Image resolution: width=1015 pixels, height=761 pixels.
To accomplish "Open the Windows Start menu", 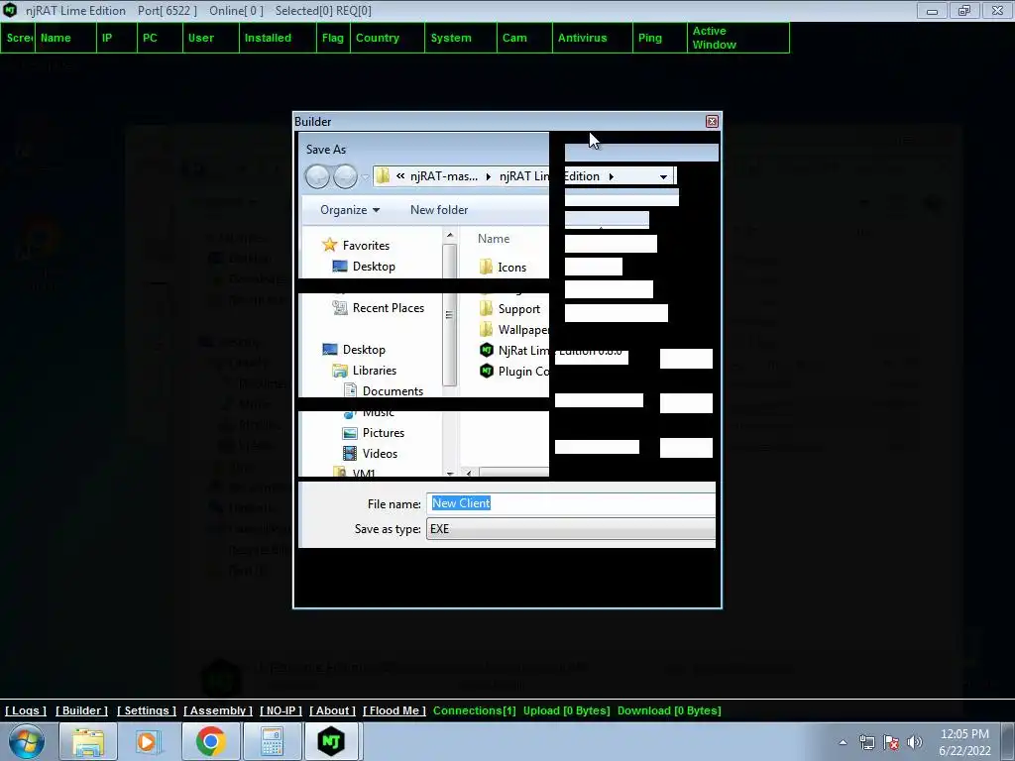I will click(26, 741).
